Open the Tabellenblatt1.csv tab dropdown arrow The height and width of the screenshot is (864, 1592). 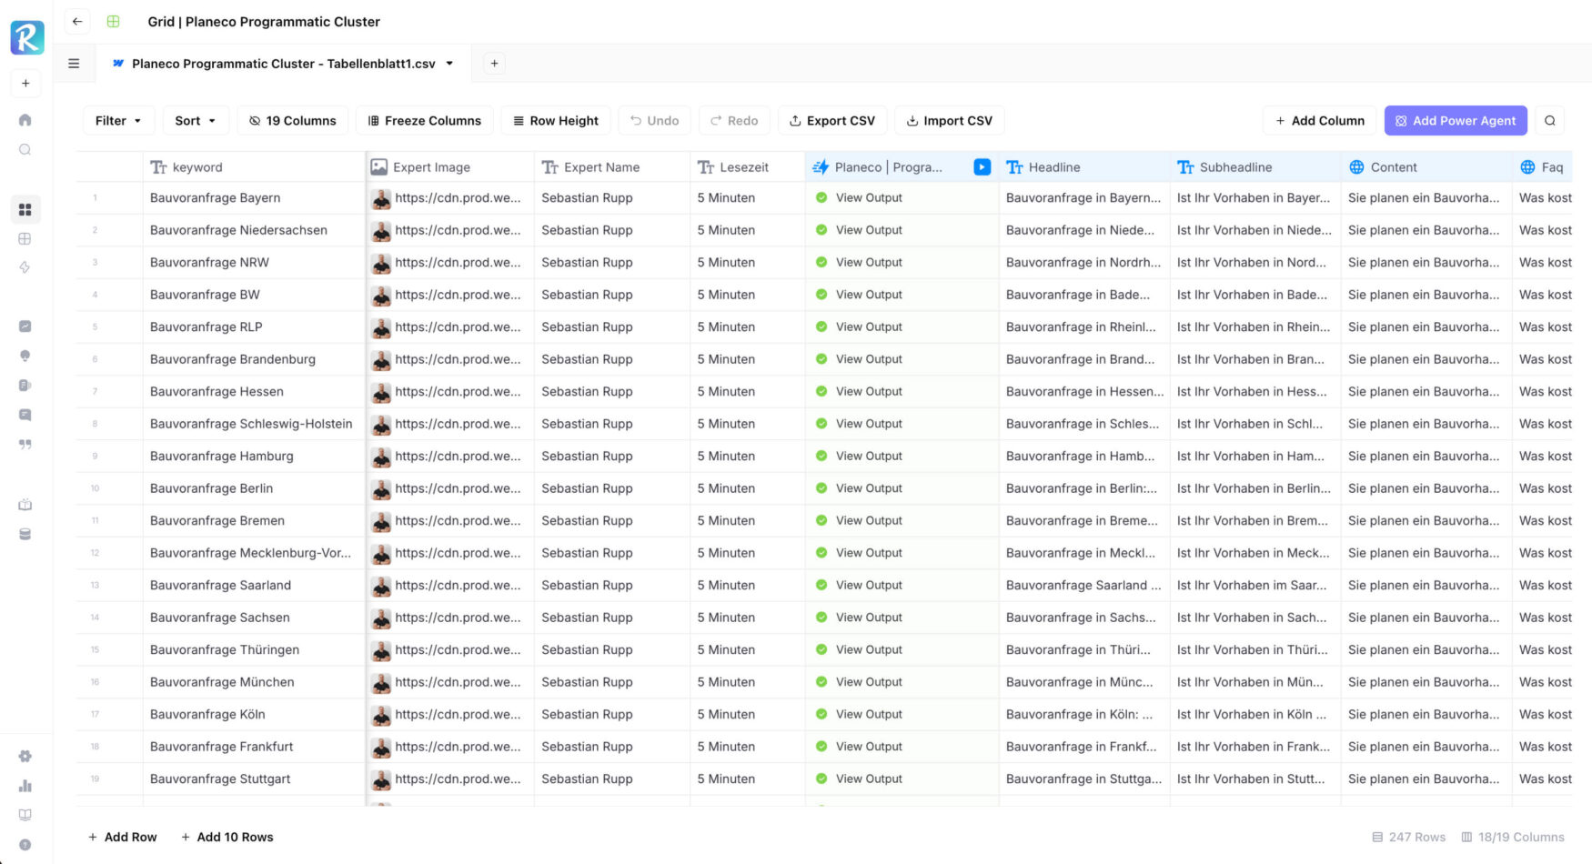tap(449, 64)
